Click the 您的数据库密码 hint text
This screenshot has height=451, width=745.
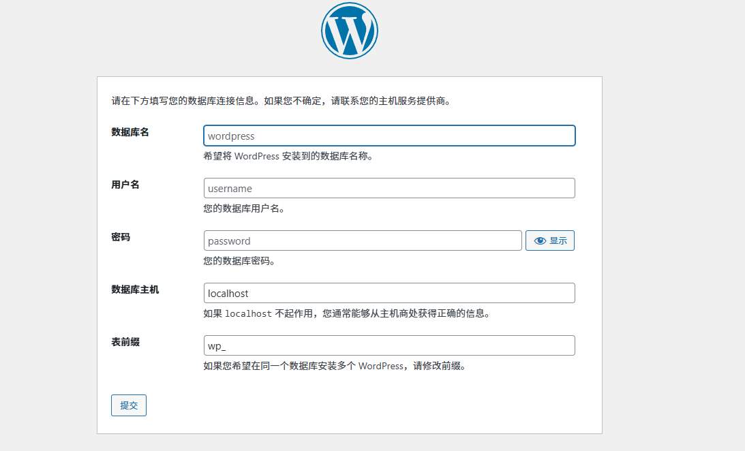tap(239, 261)
